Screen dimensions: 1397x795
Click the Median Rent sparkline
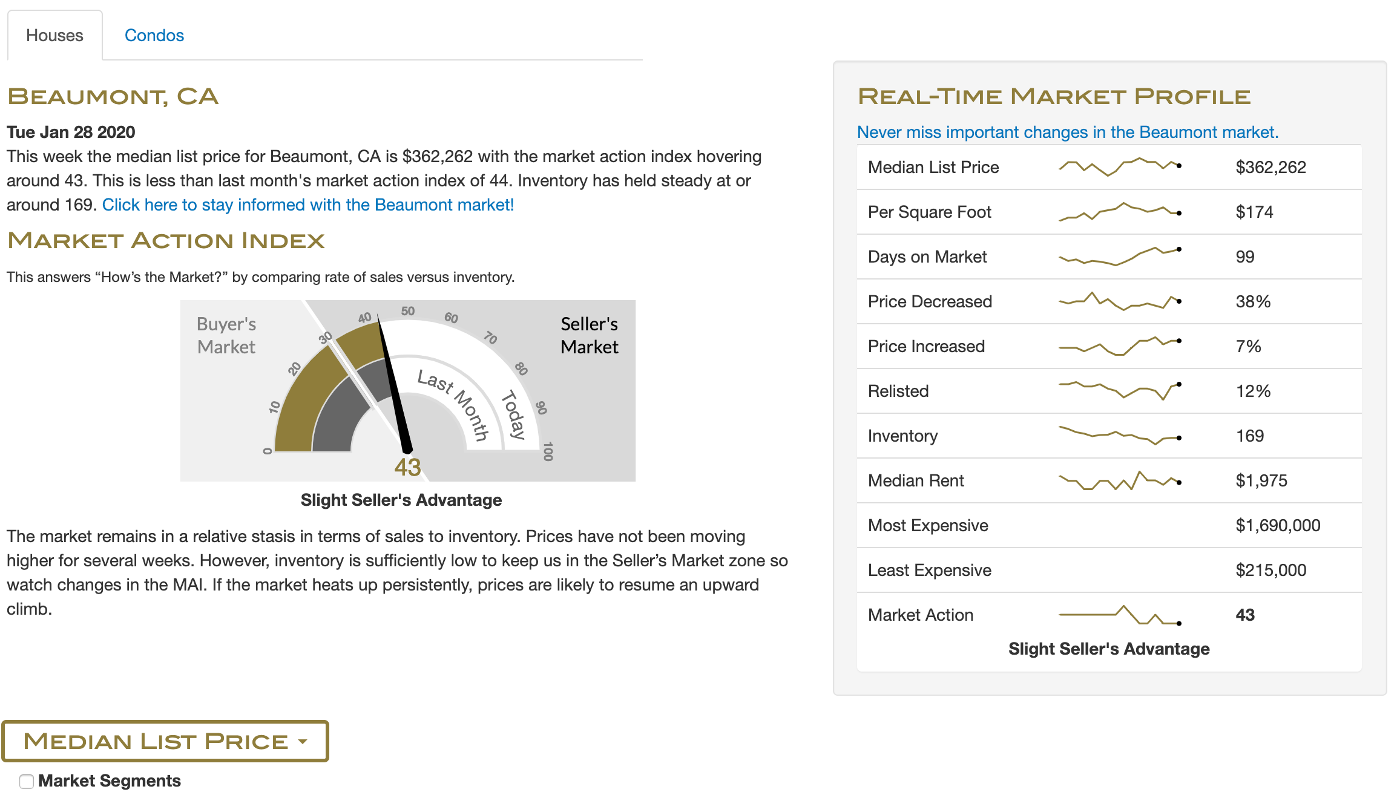1120,480
